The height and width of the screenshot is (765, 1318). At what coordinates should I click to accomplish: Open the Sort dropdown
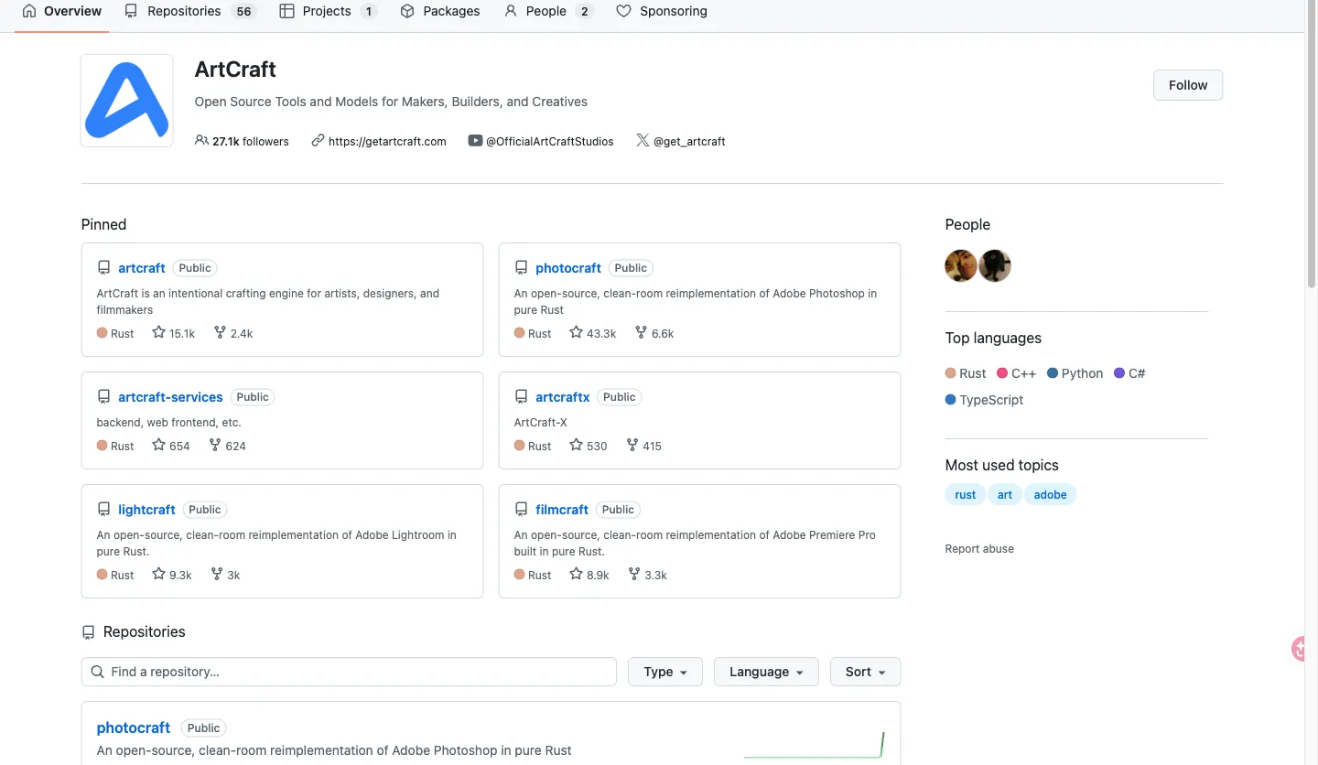(x=866, y=672)
